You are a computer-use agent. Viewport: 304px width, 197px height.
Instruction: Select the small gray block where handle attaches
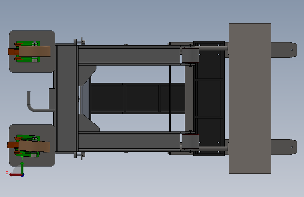[x=52, y=99]
